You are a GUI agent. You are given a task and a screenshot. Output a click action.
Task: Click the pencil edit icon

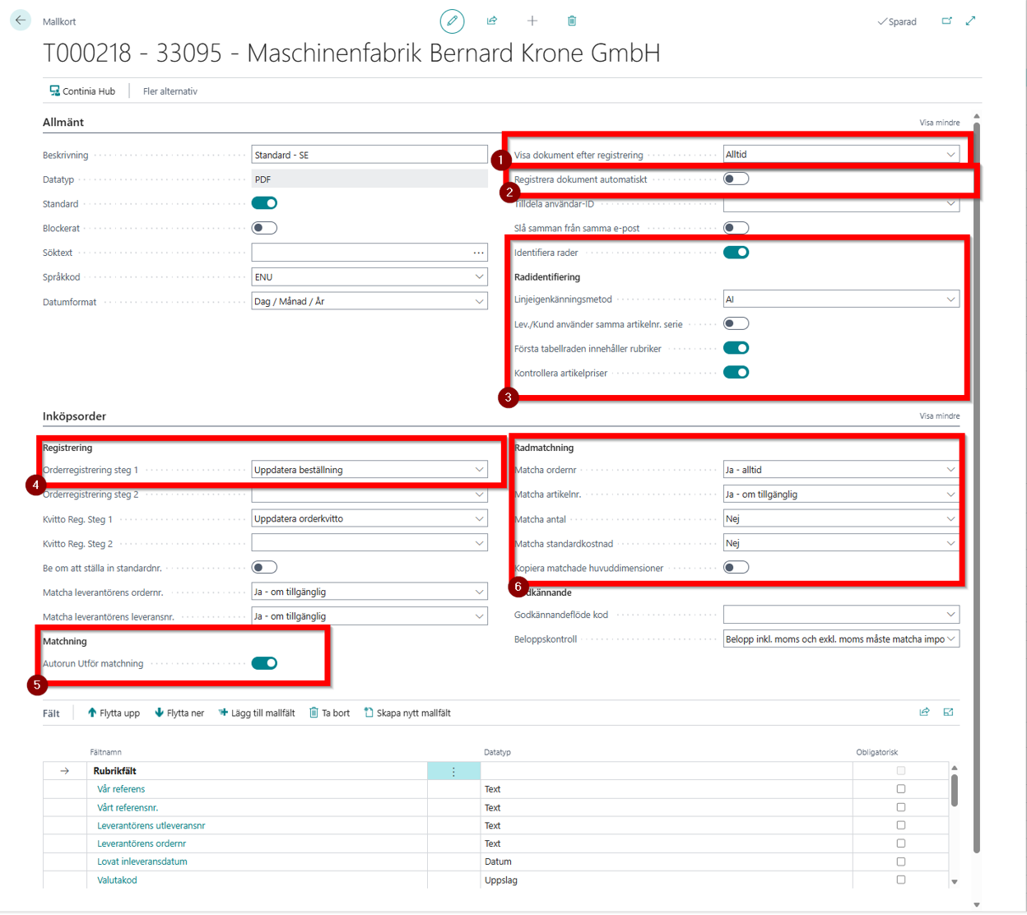[452, 21]
